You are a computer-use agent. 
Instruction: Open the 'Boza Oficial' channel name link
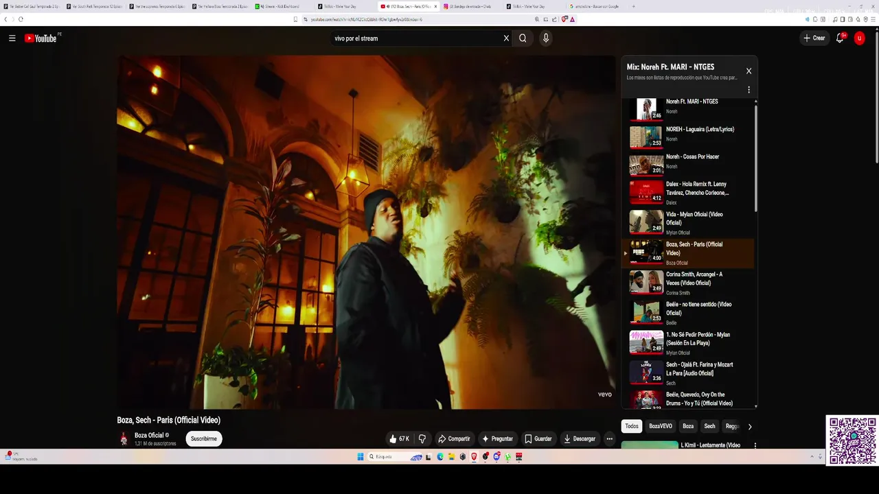(149, 435)
